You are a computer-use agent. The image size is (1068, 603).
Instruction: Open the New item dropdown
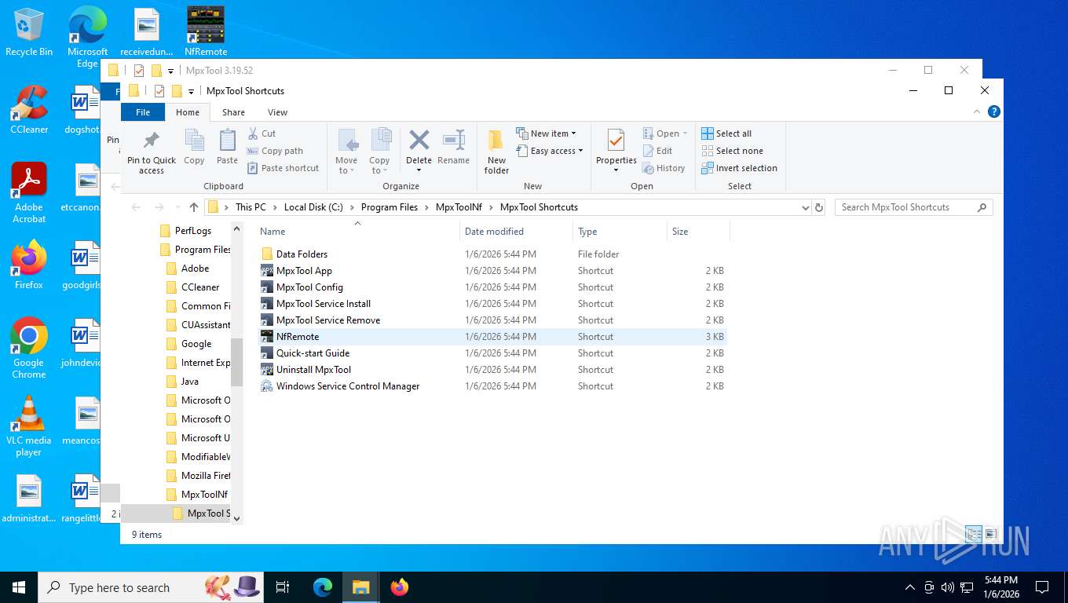(547, 133)
